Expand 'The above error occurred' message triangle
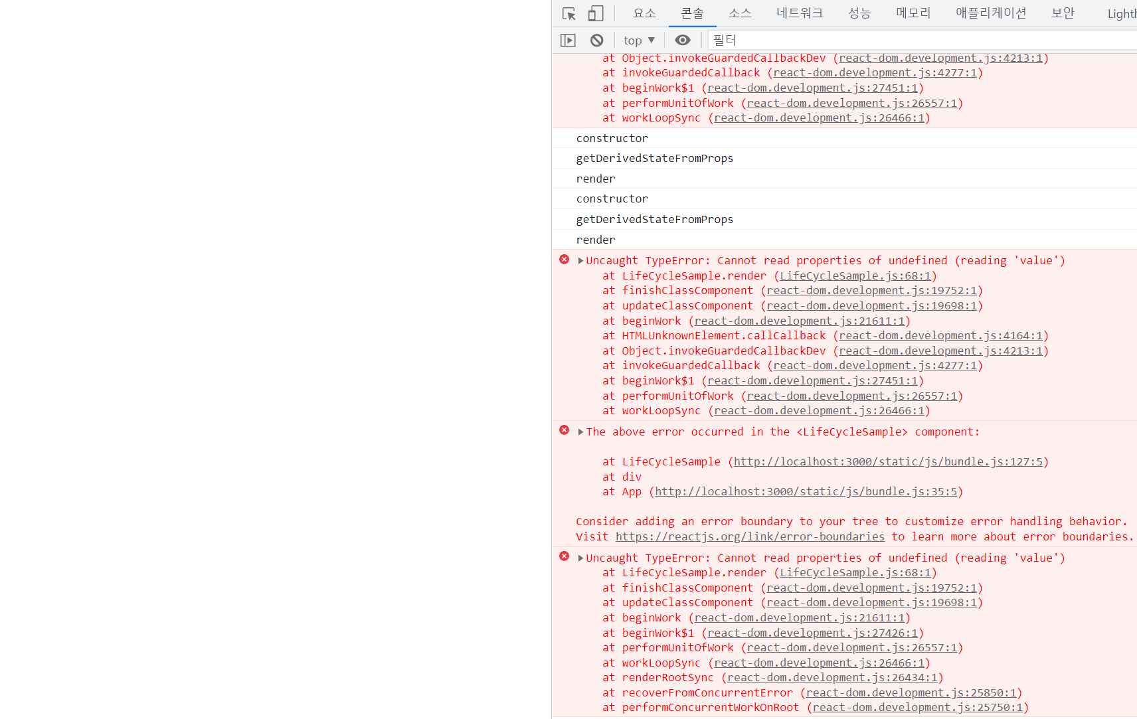The width and height of the screenshot is (1137, 719). (x=581, y=432)
